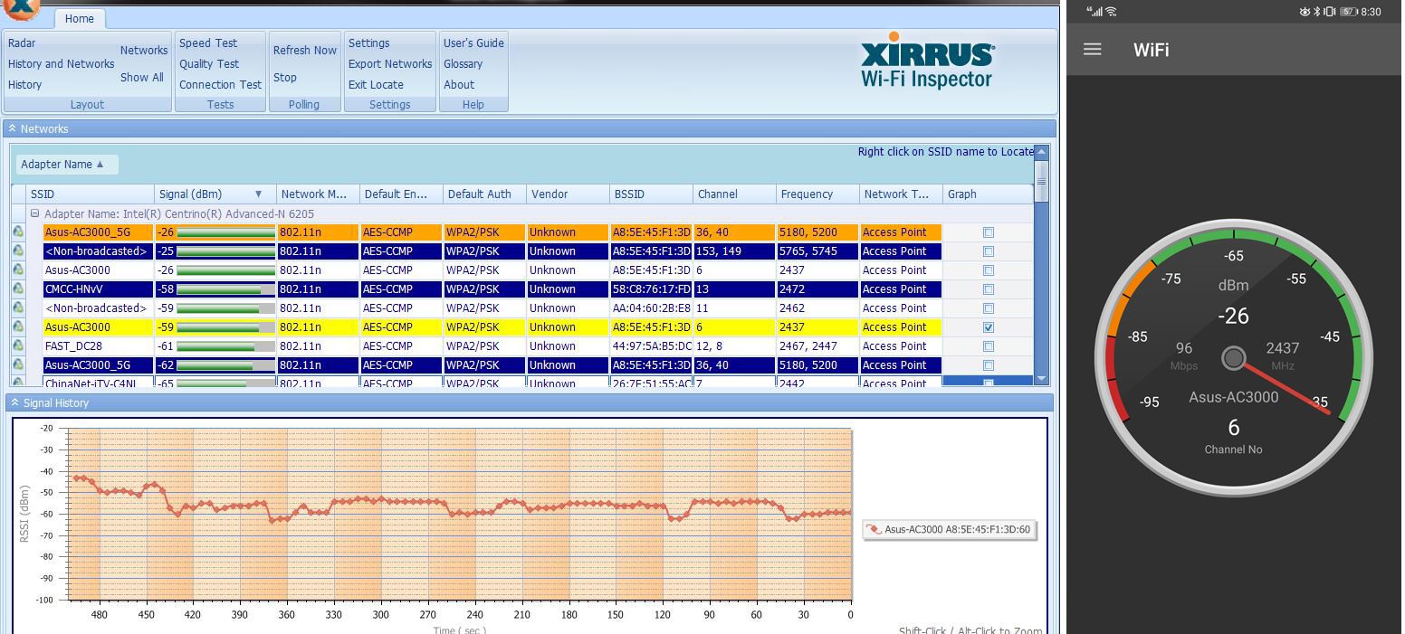This screenshot has width=1405, height=634.
Task: Enable graph checkbox for Non-broadcasted on channel 153
Action: point(989,251)
